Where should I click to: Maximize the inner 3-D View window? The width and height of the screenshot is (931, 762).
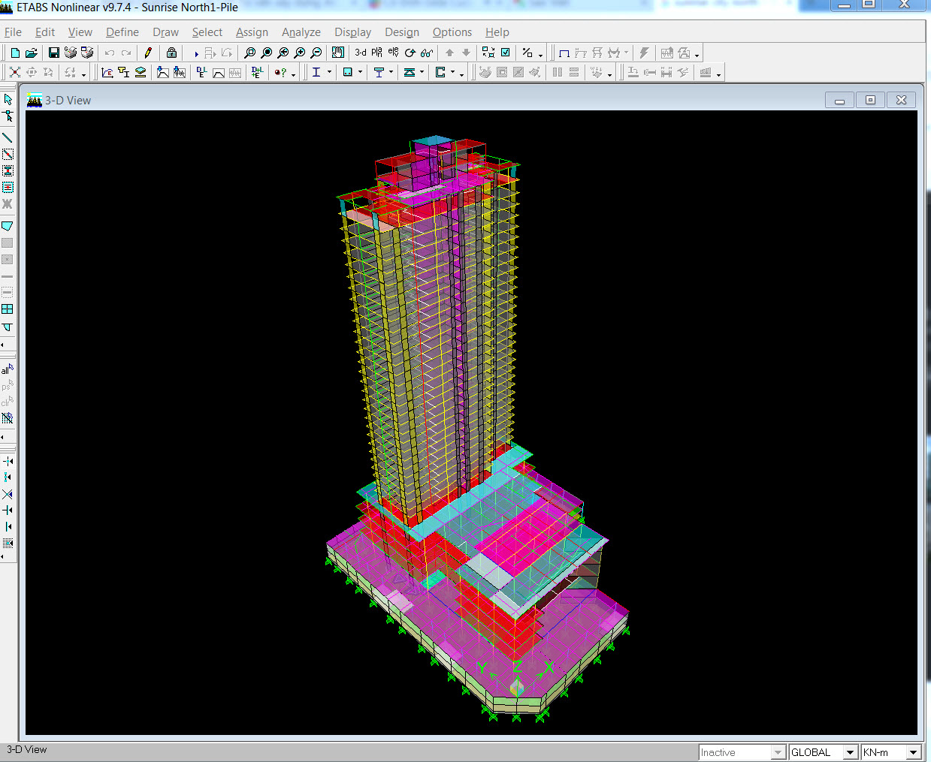pos(870,100)
